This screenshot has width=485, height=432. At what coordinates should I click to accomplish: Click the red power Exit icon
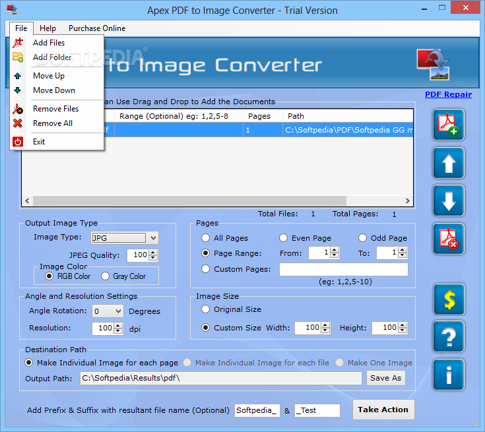pos(18,142)
